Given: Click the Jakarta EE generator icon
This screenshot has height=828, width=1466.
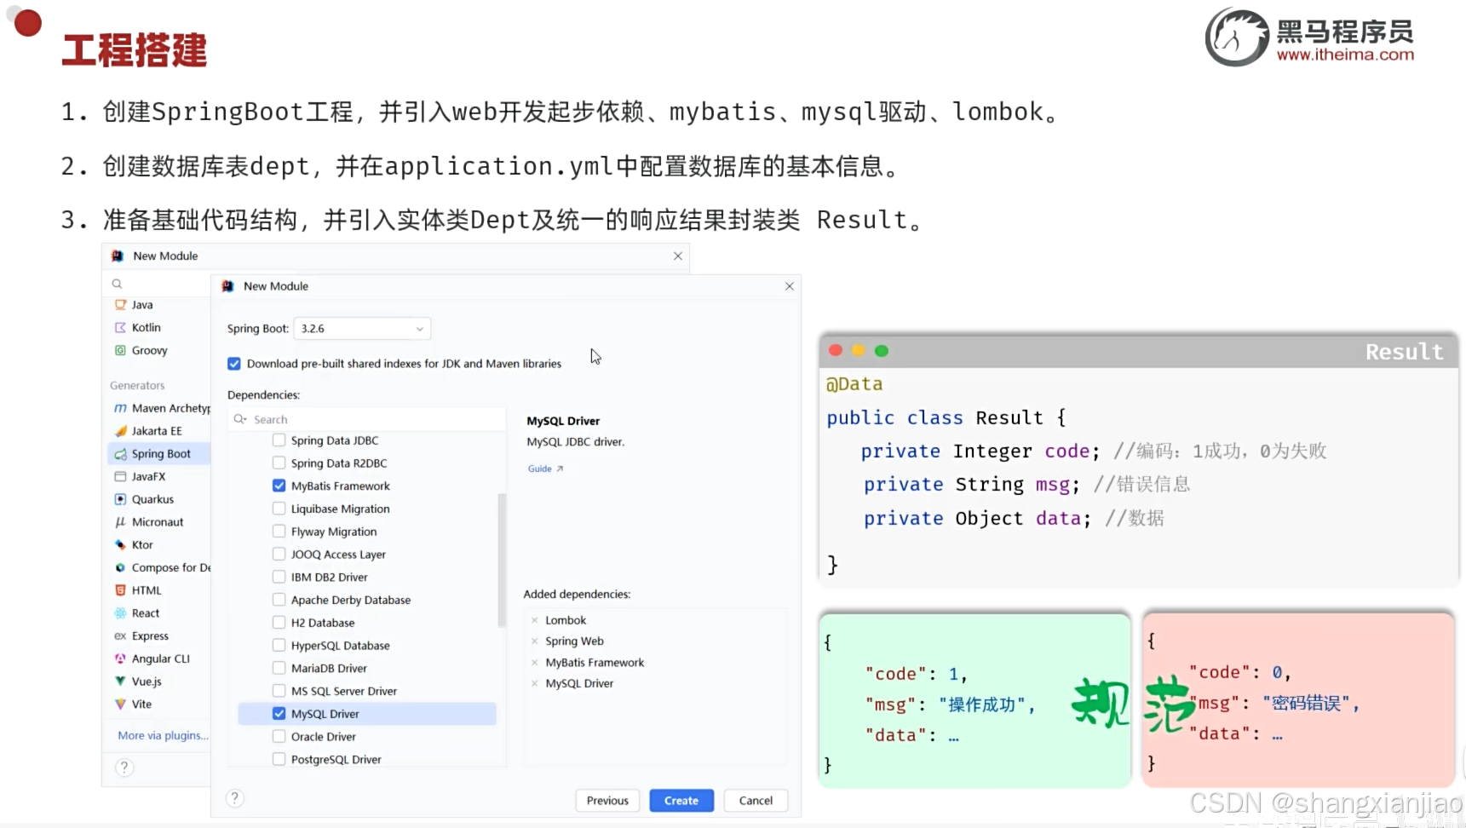Looking at the screenshot, I should [x=120, y=431].
